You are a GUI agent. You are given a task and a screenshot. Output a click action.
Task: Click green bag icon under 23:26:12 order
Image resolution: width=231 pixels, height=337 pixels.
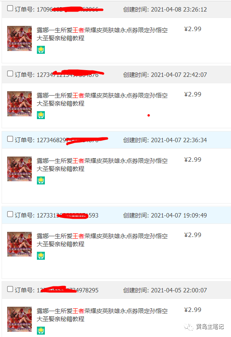pos(40,50)
